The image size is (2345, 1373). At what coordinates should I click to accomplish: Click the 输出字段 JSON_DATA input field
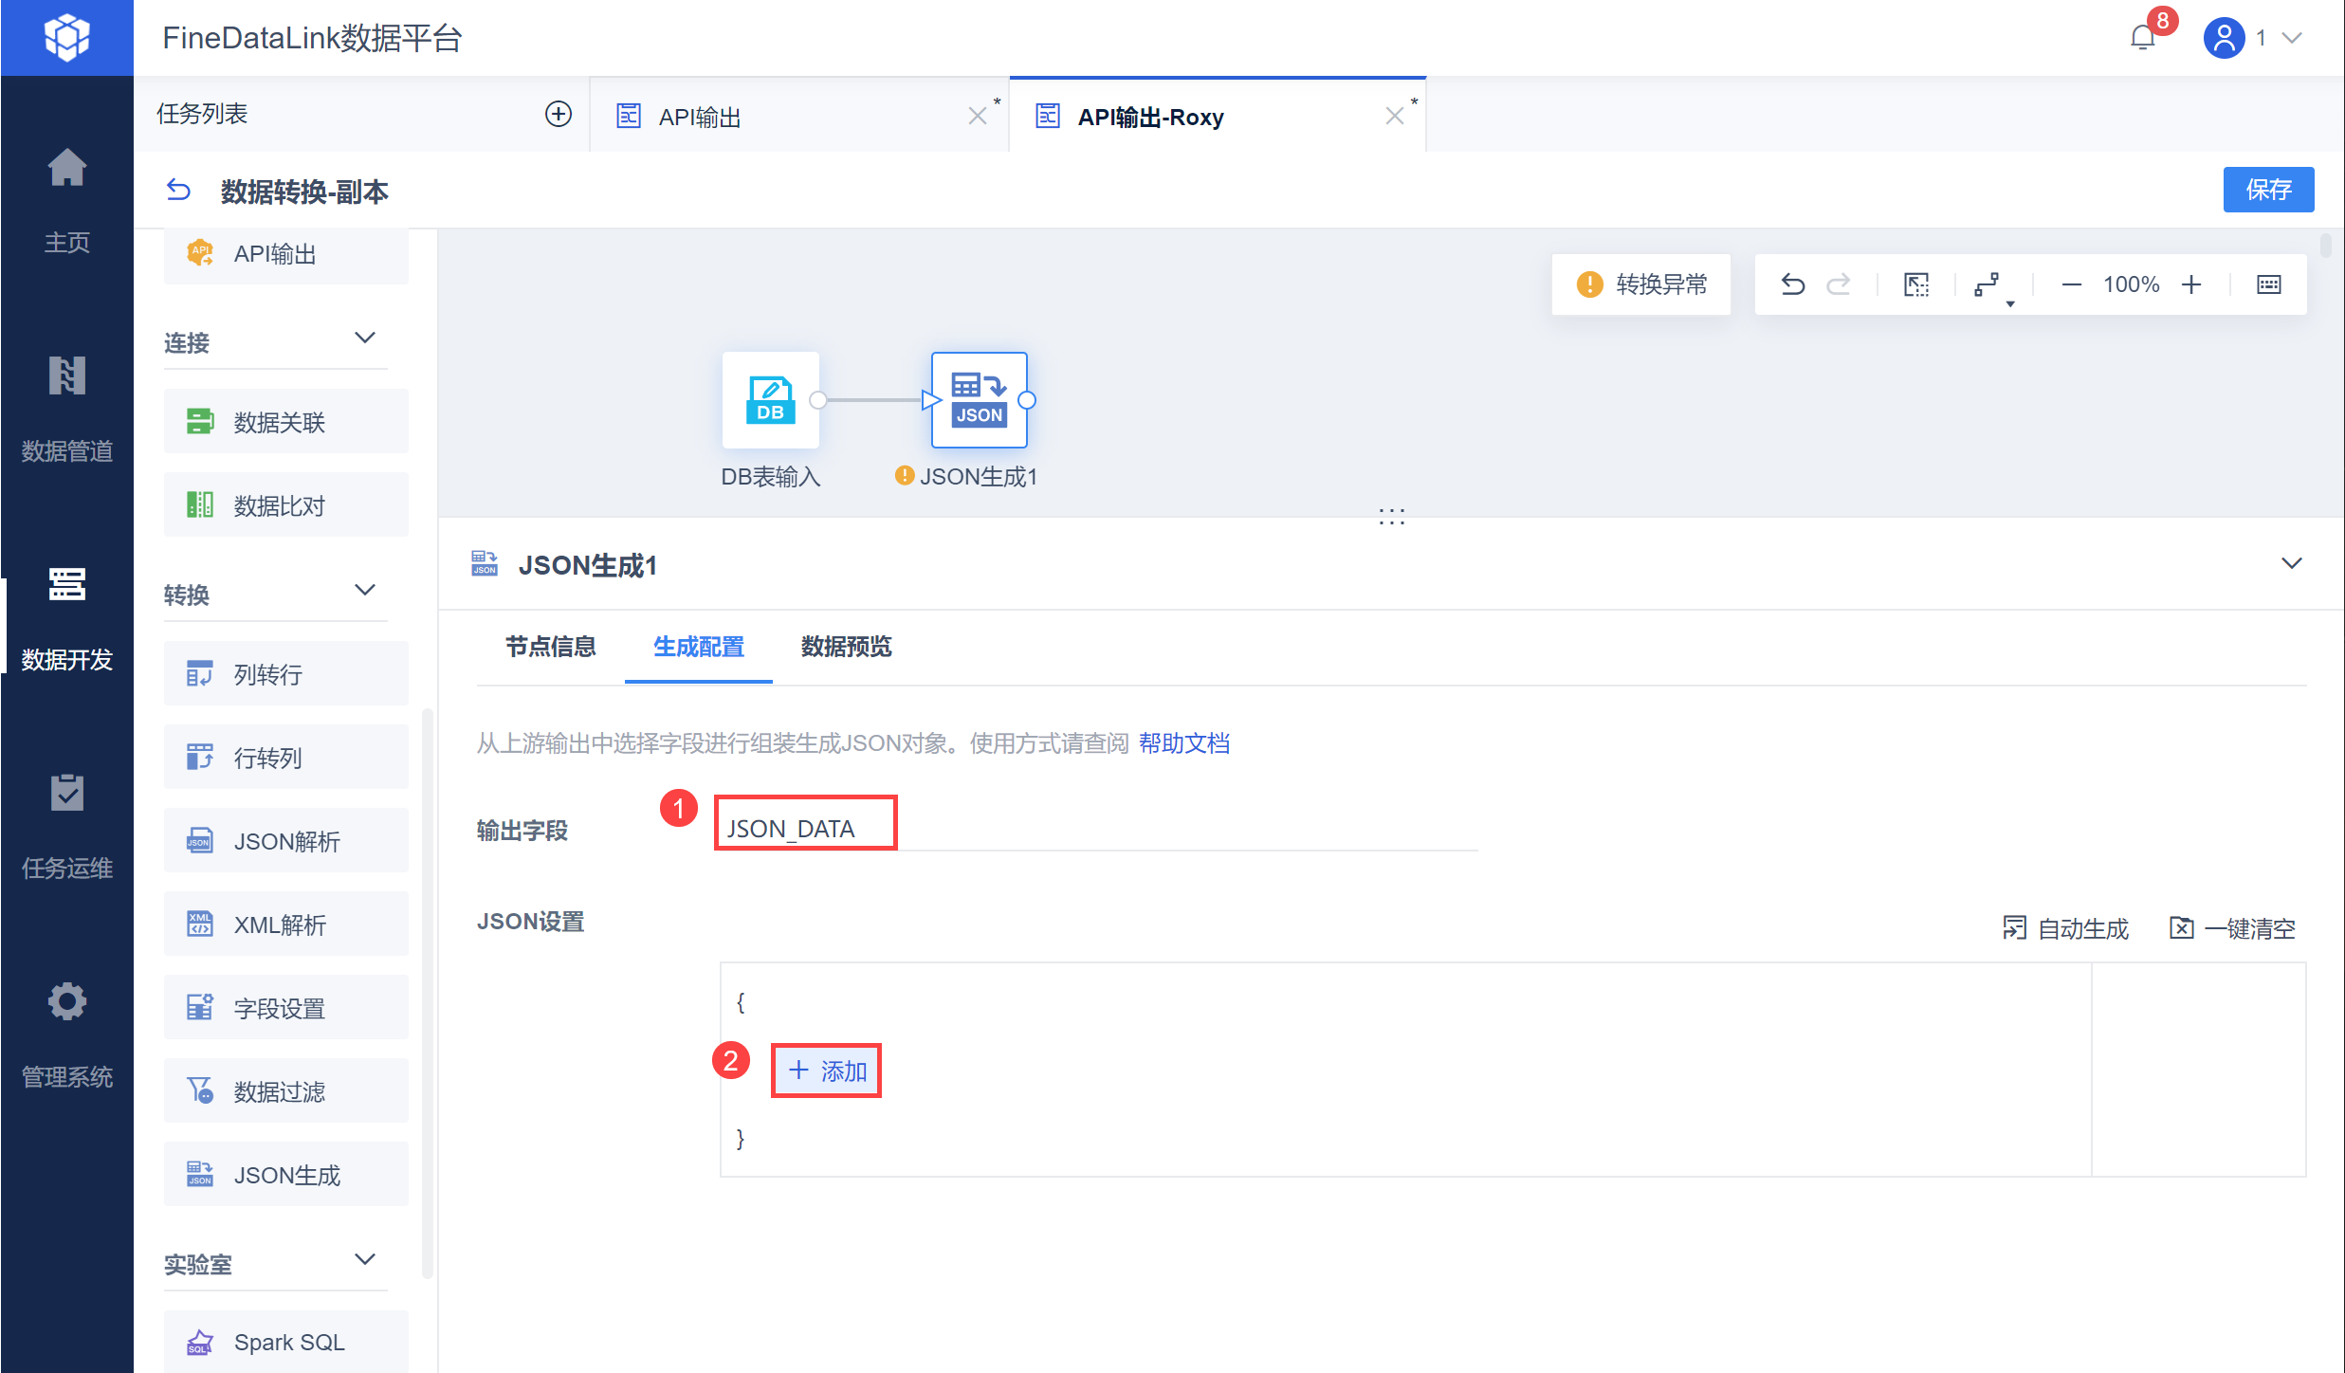click(x=1096, y=828)
